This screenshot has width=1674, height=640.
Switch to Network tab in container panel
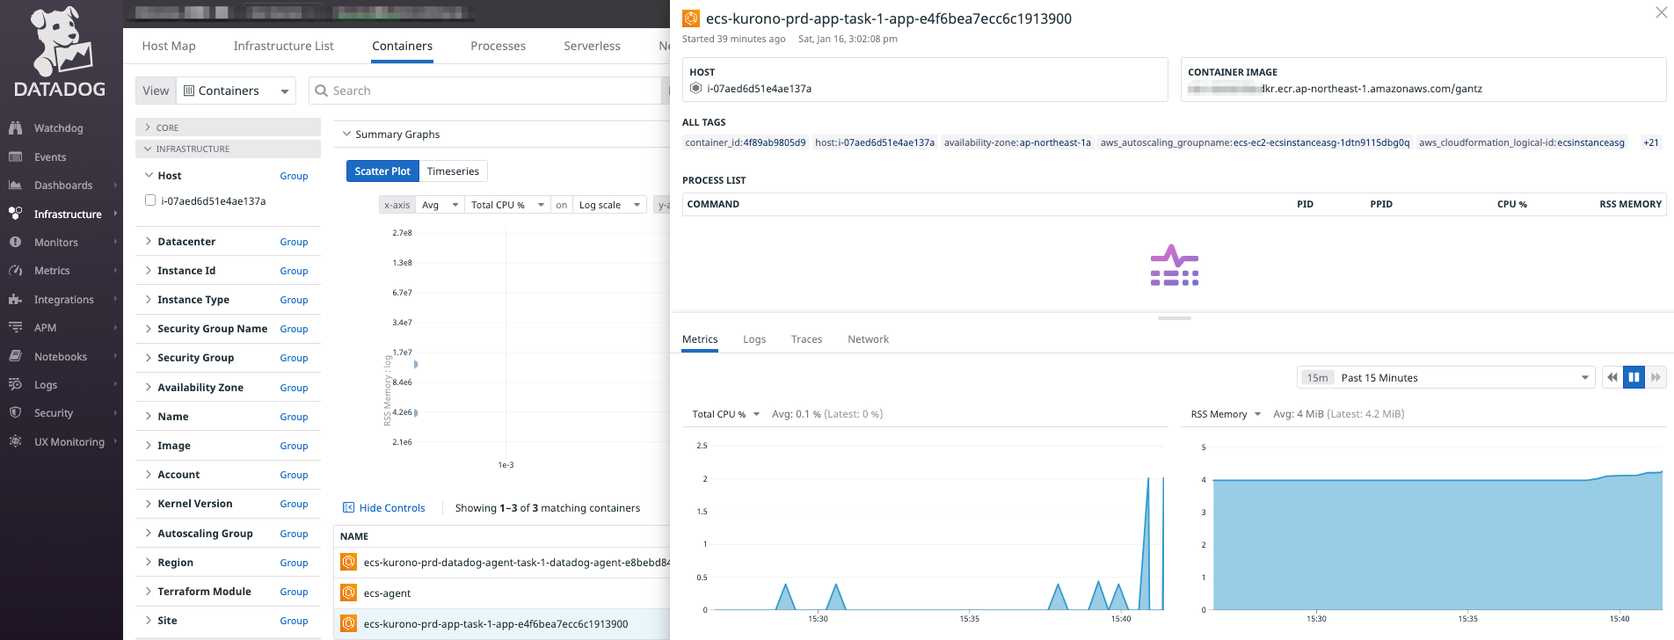868,339
